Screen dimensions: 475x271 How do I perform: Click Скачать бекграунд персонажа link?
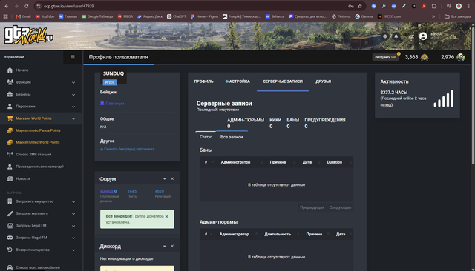point(127,149)
